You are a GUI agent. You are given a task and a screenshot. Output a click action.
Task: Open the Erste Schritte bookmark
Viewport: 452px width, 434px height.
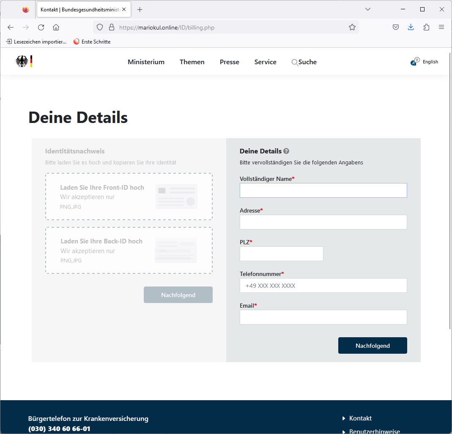[x=92, y=42]
